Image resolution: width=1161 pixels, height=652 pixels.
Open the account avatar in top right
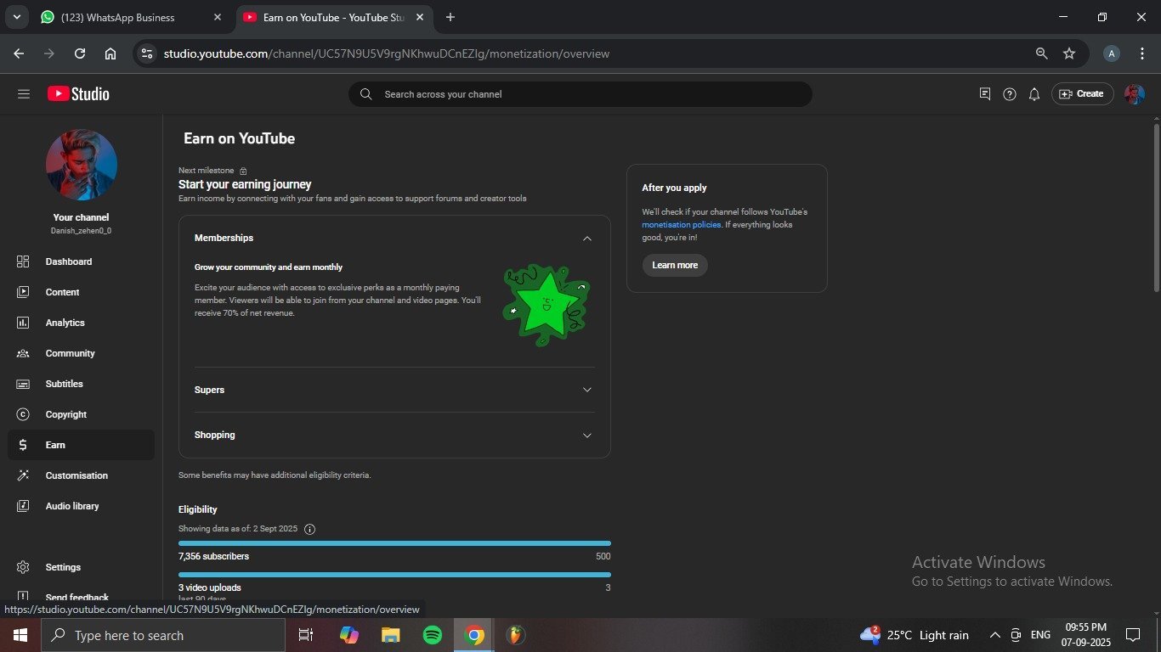[x=1134, y=94]
